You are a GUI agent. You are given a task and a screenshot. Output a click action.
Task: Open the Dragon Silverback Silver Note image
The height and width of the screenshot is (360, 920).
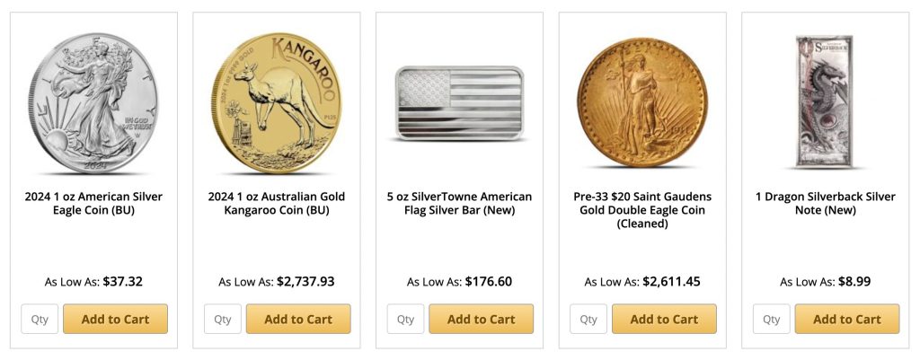[826, 102]
